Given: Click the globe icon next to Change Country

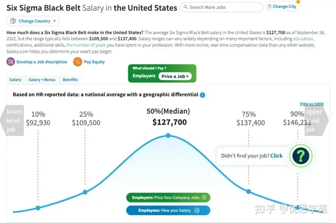Looking at the screenshot, I should [x=13, y=21].
